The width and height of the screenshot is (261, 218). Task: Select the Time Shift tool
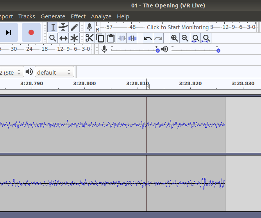tap(63, 38)
